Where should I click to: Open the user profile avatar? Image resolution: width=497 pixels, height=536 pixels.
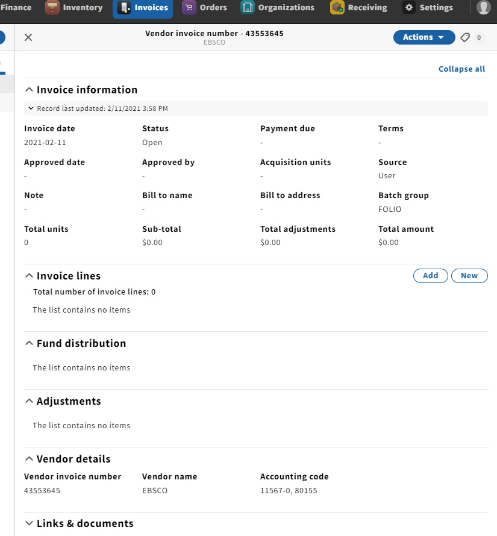point(483,7)
